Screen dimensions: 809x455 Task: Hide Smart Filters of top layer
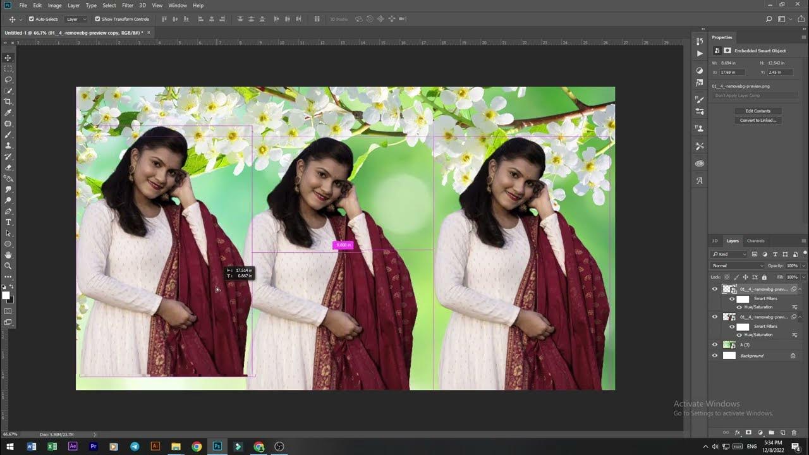pyautogui.click(x=732, y=299)
